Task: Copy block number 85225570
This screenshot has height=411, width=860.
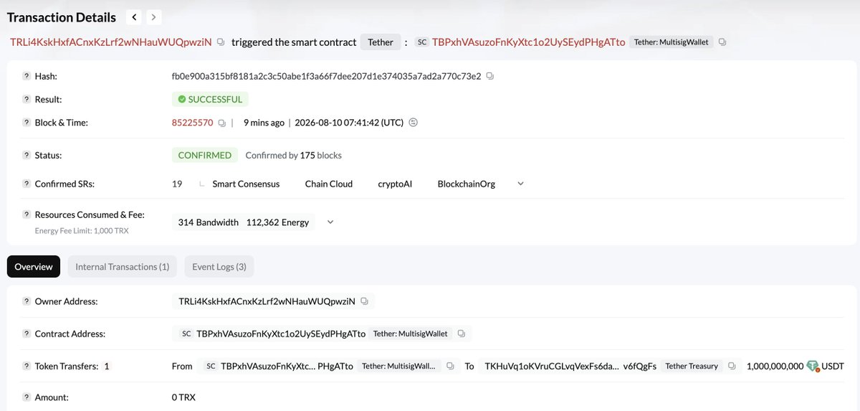Action: click(221, 123)
